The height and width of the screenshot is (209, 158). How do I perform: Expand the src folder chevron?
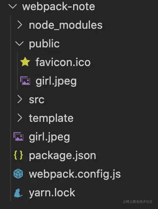[19, 99]
